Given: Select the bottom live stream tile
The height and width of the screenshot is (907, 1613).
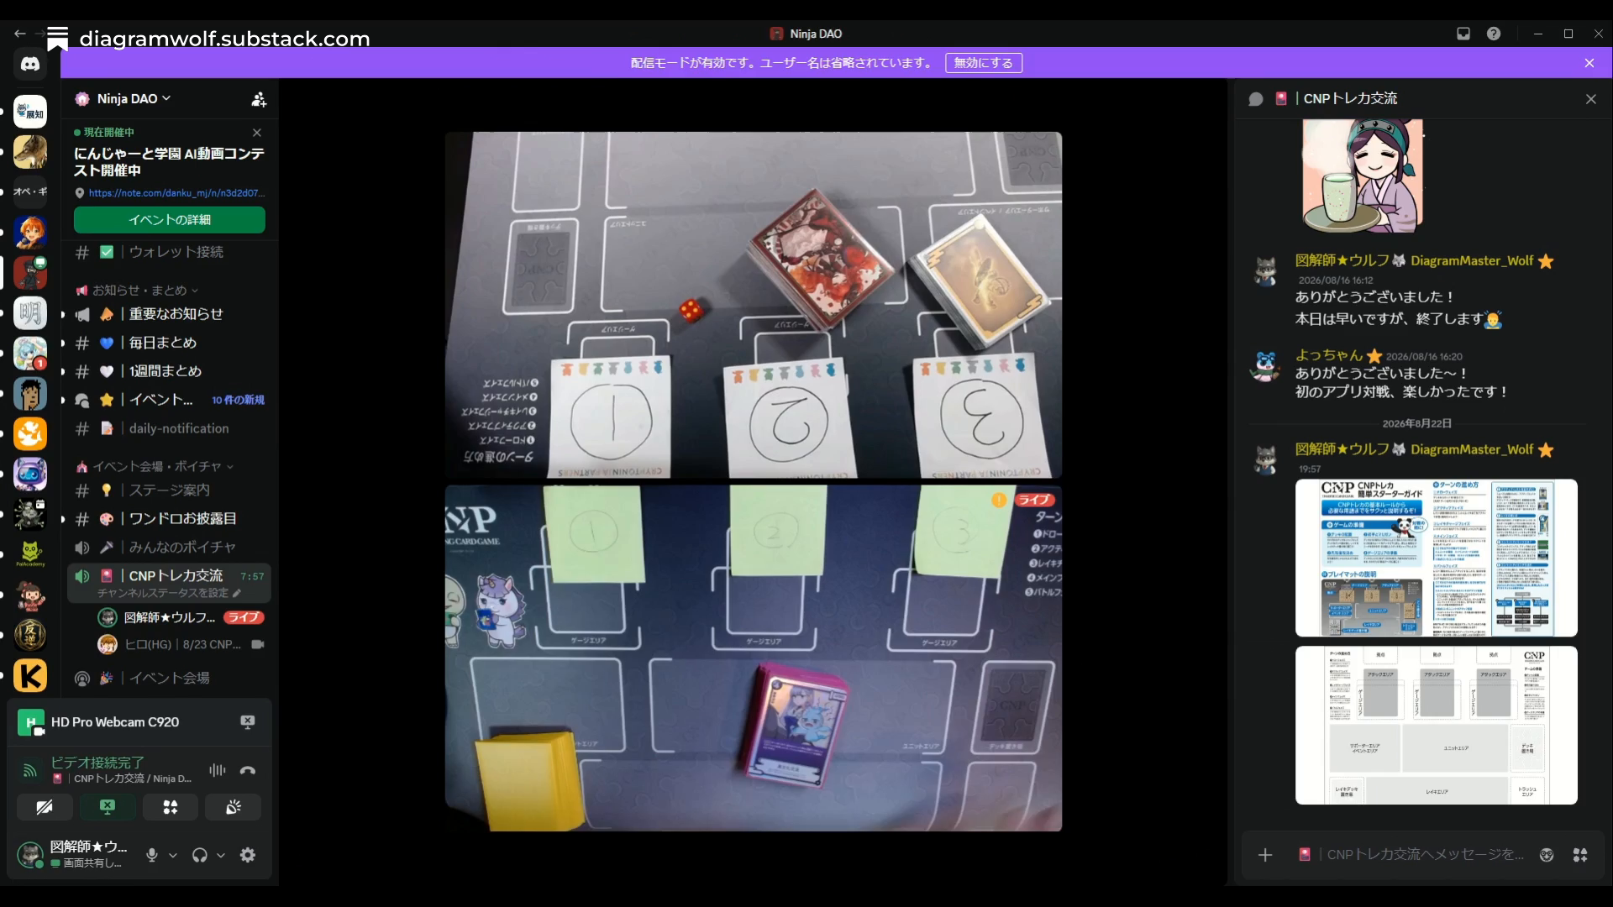Looking at the screenshot, I should coord(754,658).
